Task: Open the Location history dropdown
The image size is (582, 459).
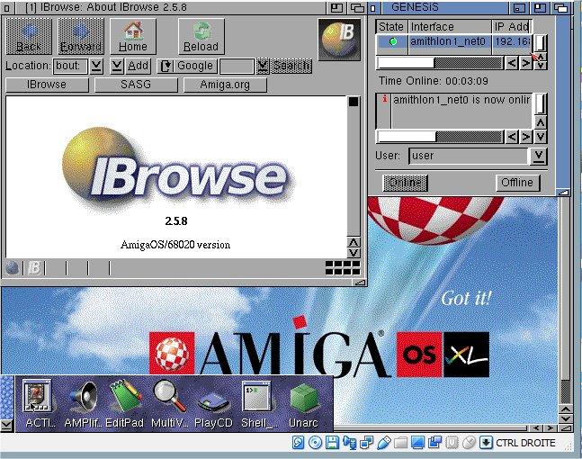Action: (x=96, y=66)
